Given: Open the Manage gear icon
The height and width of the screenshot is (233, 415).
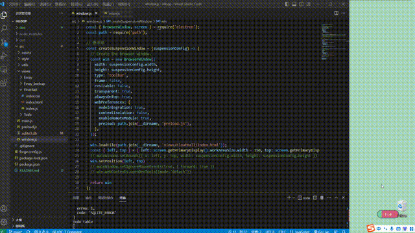Looking at the screenshot, I should [x=4, y=222].
